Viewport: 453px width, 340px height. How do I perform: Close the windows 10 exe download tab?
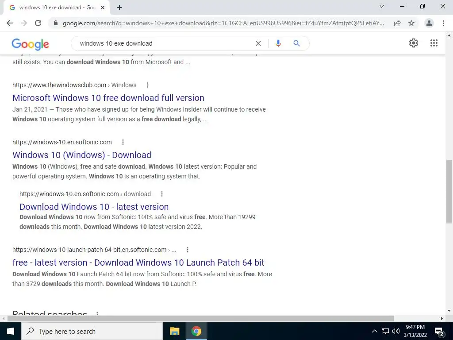[103, 8]
